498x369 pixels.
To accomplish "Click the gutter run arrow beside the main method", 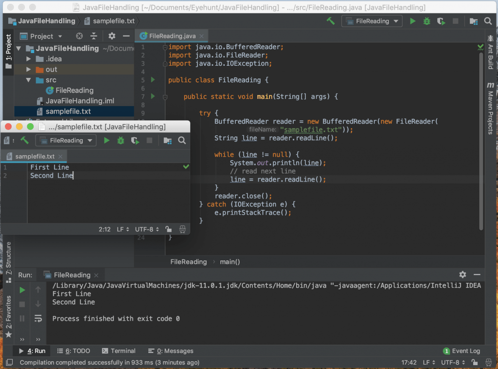I will [x=154, y=96].
